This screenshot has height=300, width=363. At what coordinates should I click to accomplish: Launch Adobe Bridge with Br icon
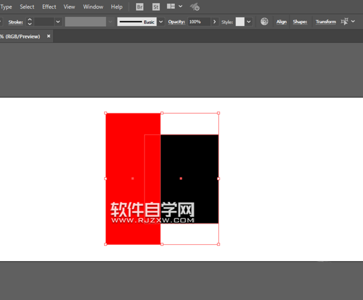pos(140,7)
